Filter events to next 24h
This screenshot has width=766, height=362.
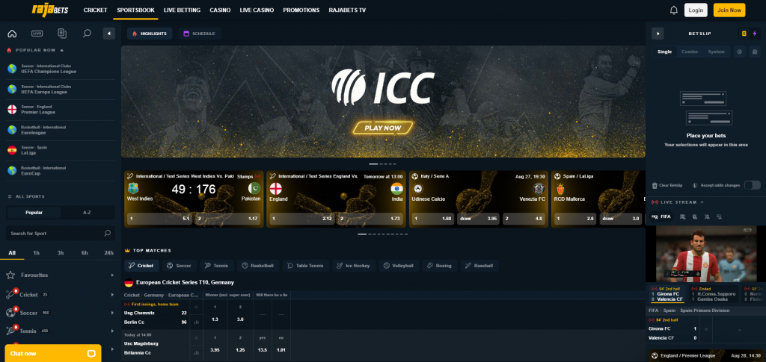(108, 253)
